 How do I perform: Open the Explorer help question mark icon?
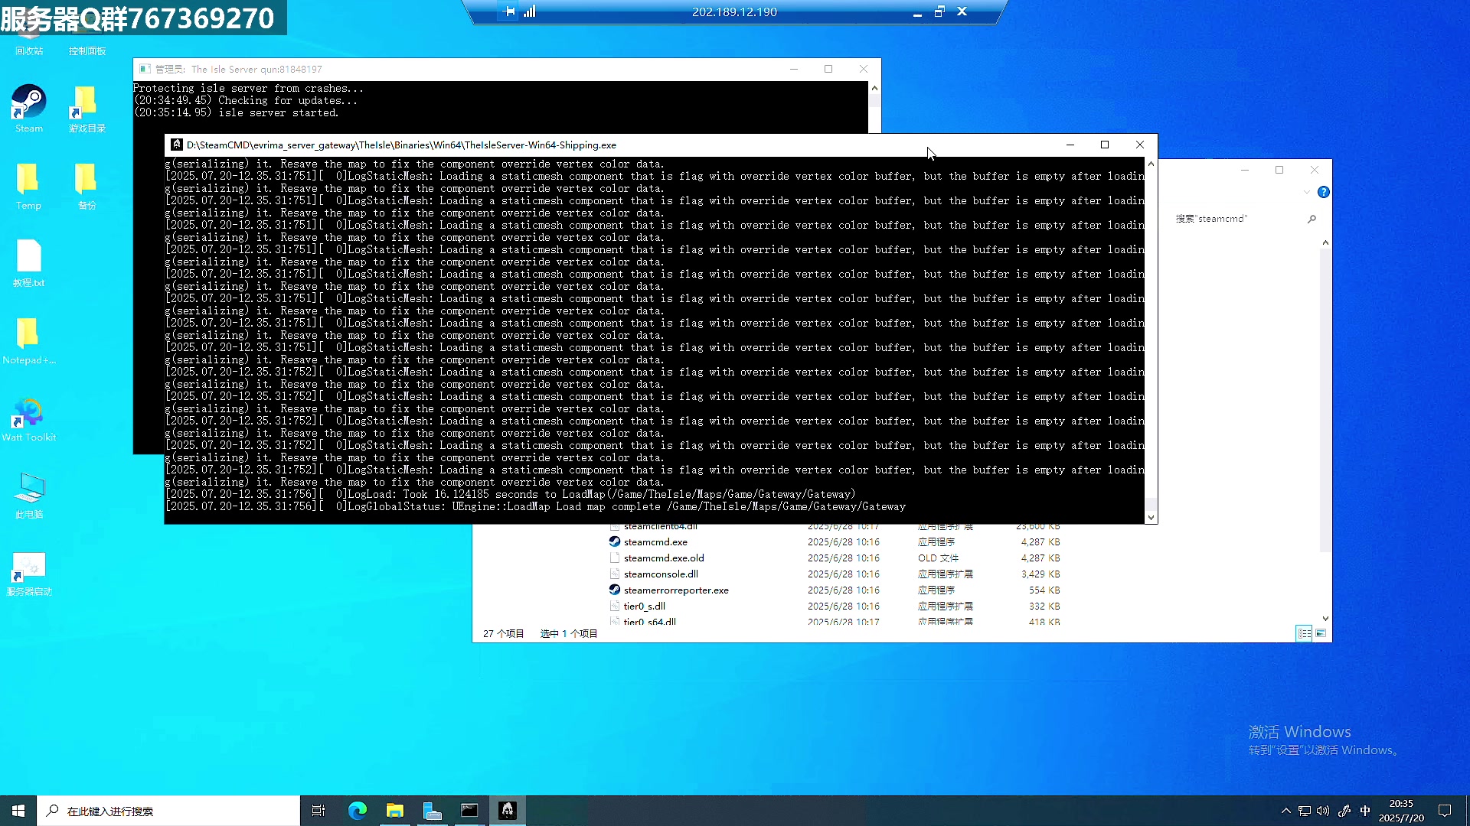[x=1324, y=192]
